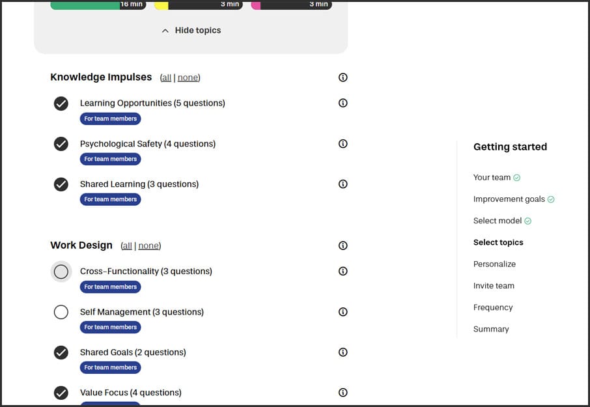The width and height of the screenshot is (590, 407).
Task: Open info icon for Learning Opportunities
Action: 343,103
